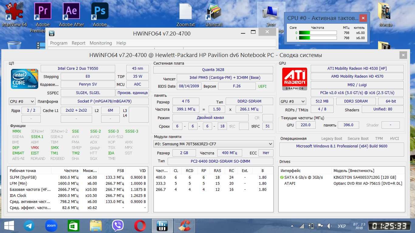
Task: Click Intel Core 2 Duo T9550 field
Action: click(78, 69)
